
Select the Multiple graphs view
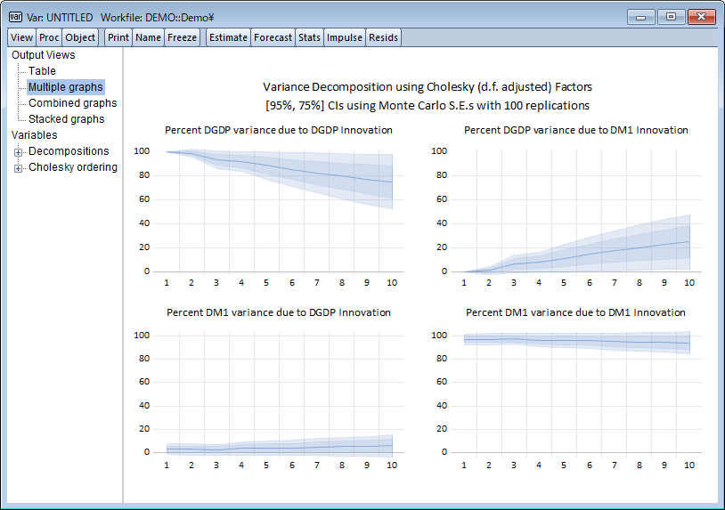pos(66,87)
